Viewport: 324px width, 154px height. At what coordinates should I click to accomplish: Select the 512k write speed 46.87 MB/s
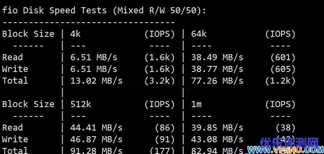pyautogui.click(x=96, y=139)
